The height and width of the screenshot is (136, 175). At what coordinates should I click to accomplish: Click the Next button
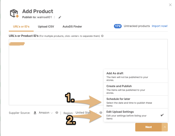click(x=148, y=127)
